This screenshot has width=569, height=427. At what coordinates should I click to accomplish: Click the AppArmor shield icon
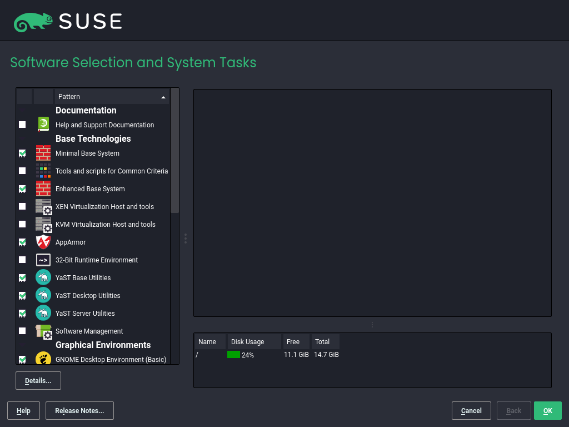click(x=43, y=242)
